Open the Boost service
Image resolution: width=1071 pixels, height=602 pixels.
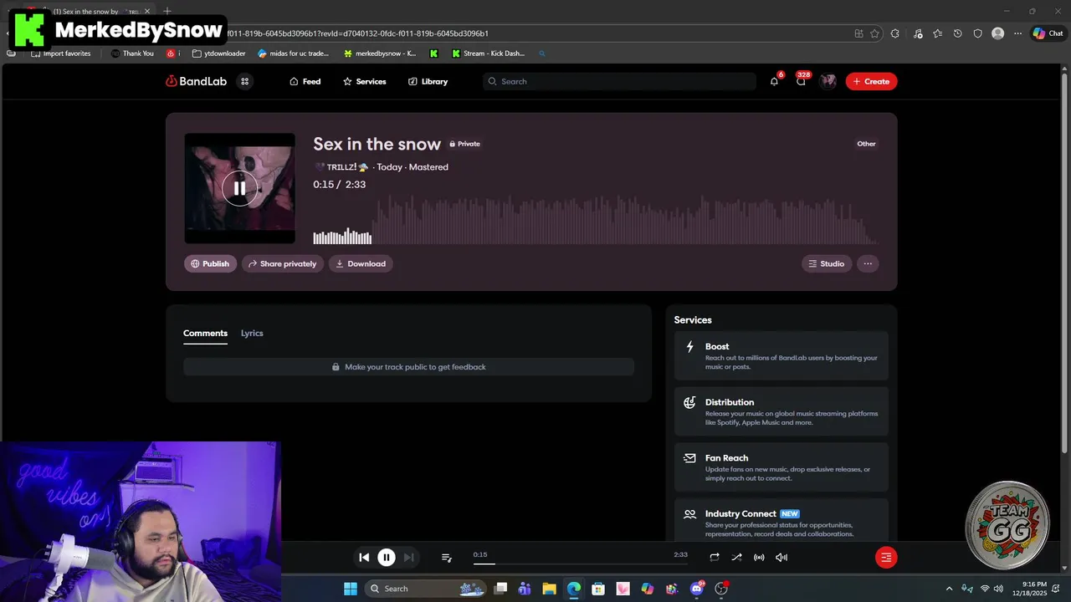[x=781, y=355]
